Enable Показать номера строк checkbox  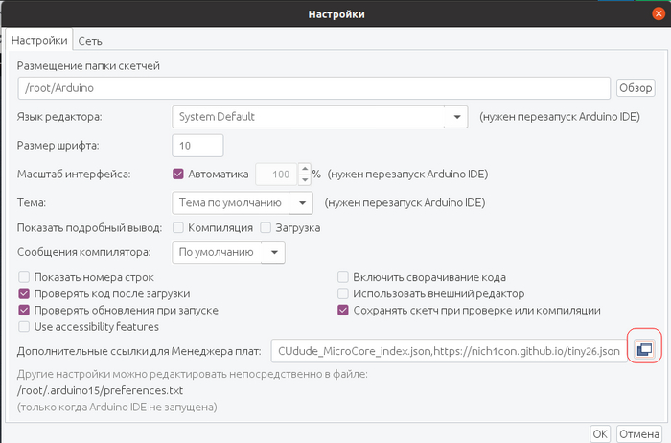pyautogui.click(x=25, y=277)
